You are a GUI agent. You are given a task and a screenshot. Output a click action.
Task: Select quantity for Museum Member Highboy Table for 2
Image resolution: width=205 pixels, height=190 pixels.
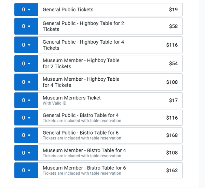point(26,64)
